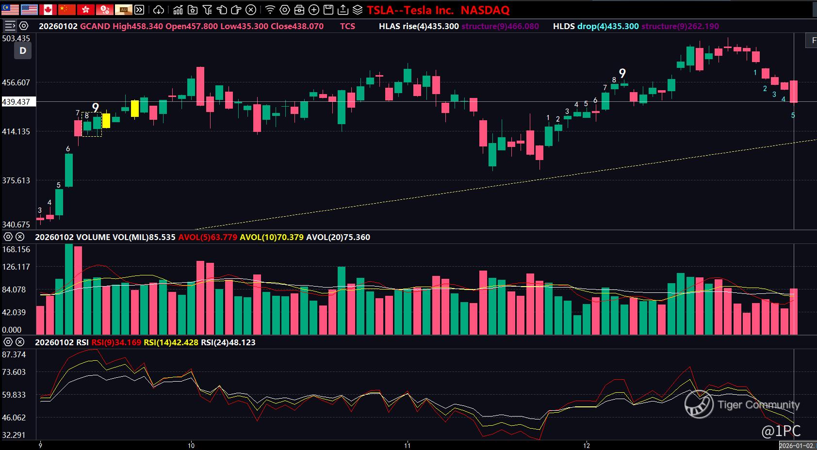817x450 pixels.
Task: Open the layers stack icon
Action: coord(358,10)
